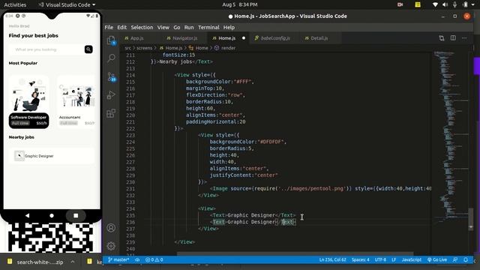This screenshot has width=480, height=270.
Task: Open the Search view in activity bar
Action: pyautogui.click(x=111, y=58)
